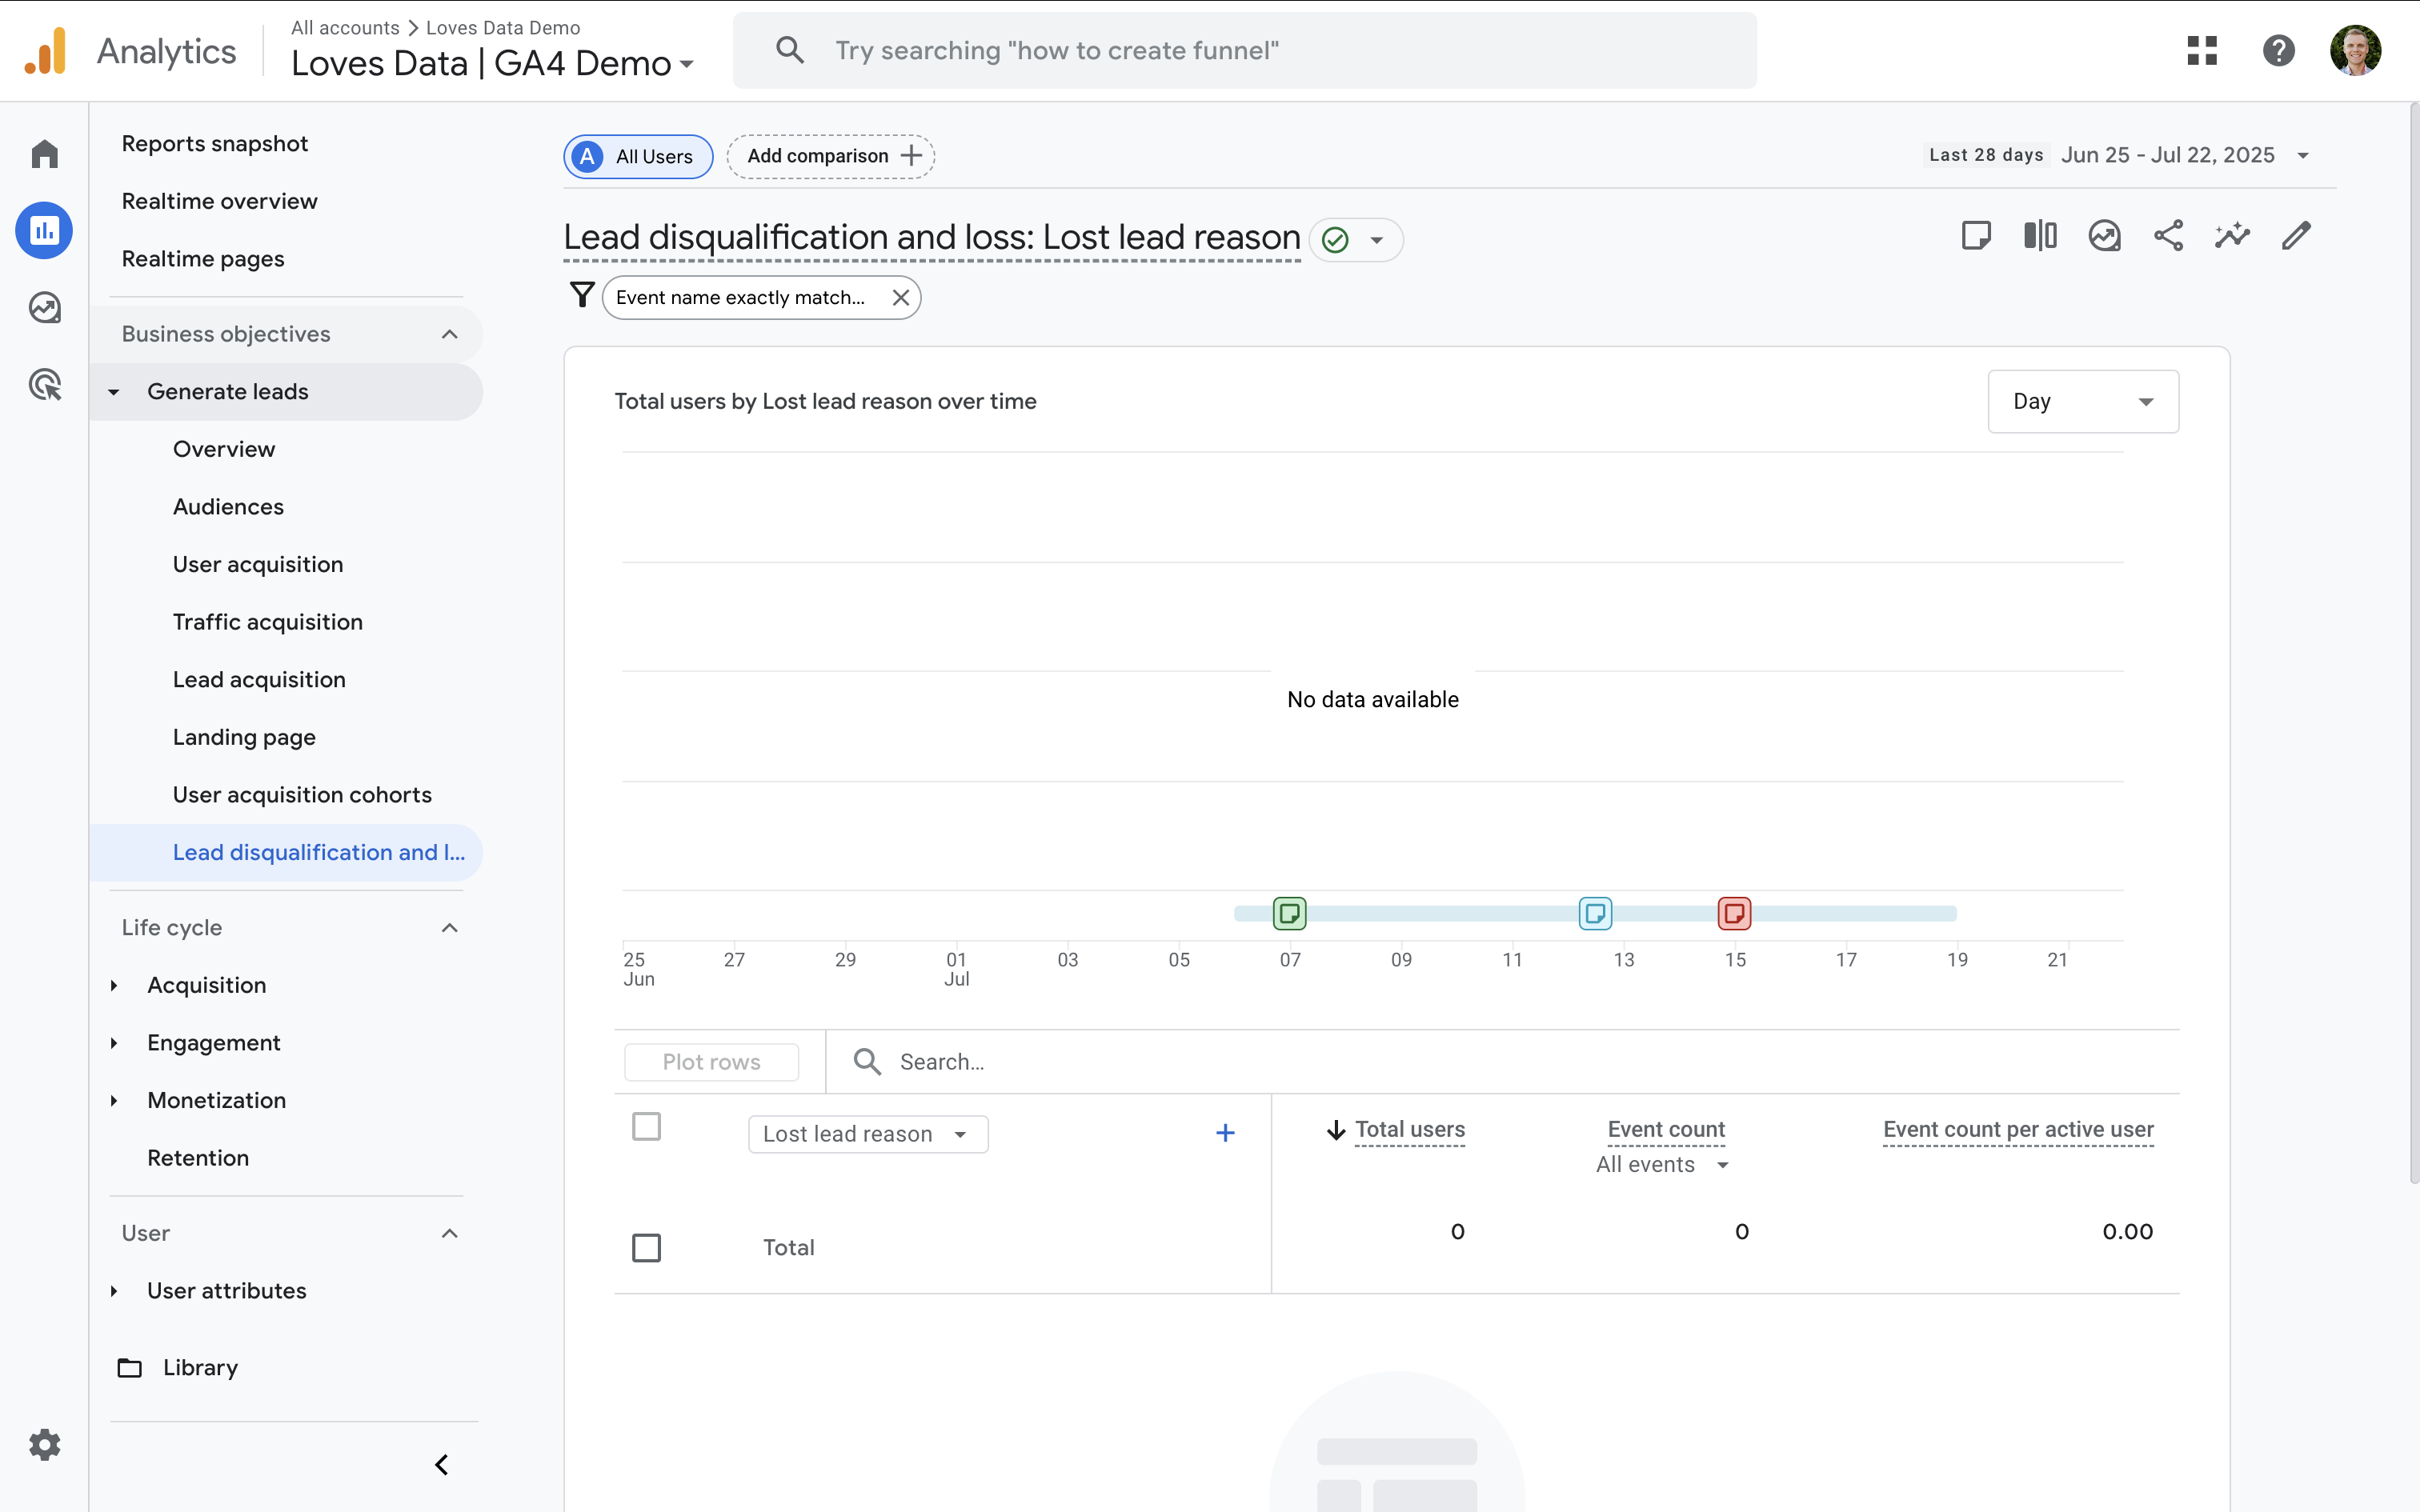Collapse the Business objectives section
The image size is (2420, 1512).
[449, 334]
